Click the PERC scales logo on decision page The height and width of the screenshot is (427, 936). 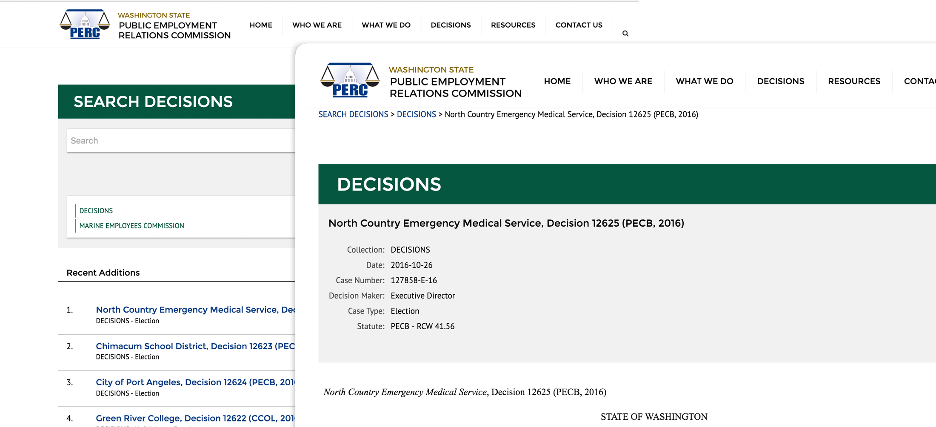click(350, 80)
